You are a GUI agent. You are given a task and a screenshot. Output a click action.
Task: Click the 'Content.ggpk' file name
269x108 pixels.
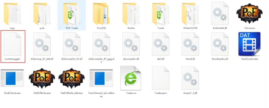pyautogui.click(x=12, y=59)
